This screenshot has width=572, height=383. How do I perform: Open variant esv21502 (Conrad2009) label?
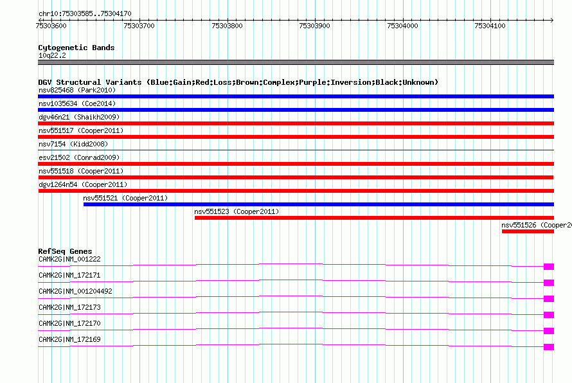pyautogui.click(x=79, y=157)
